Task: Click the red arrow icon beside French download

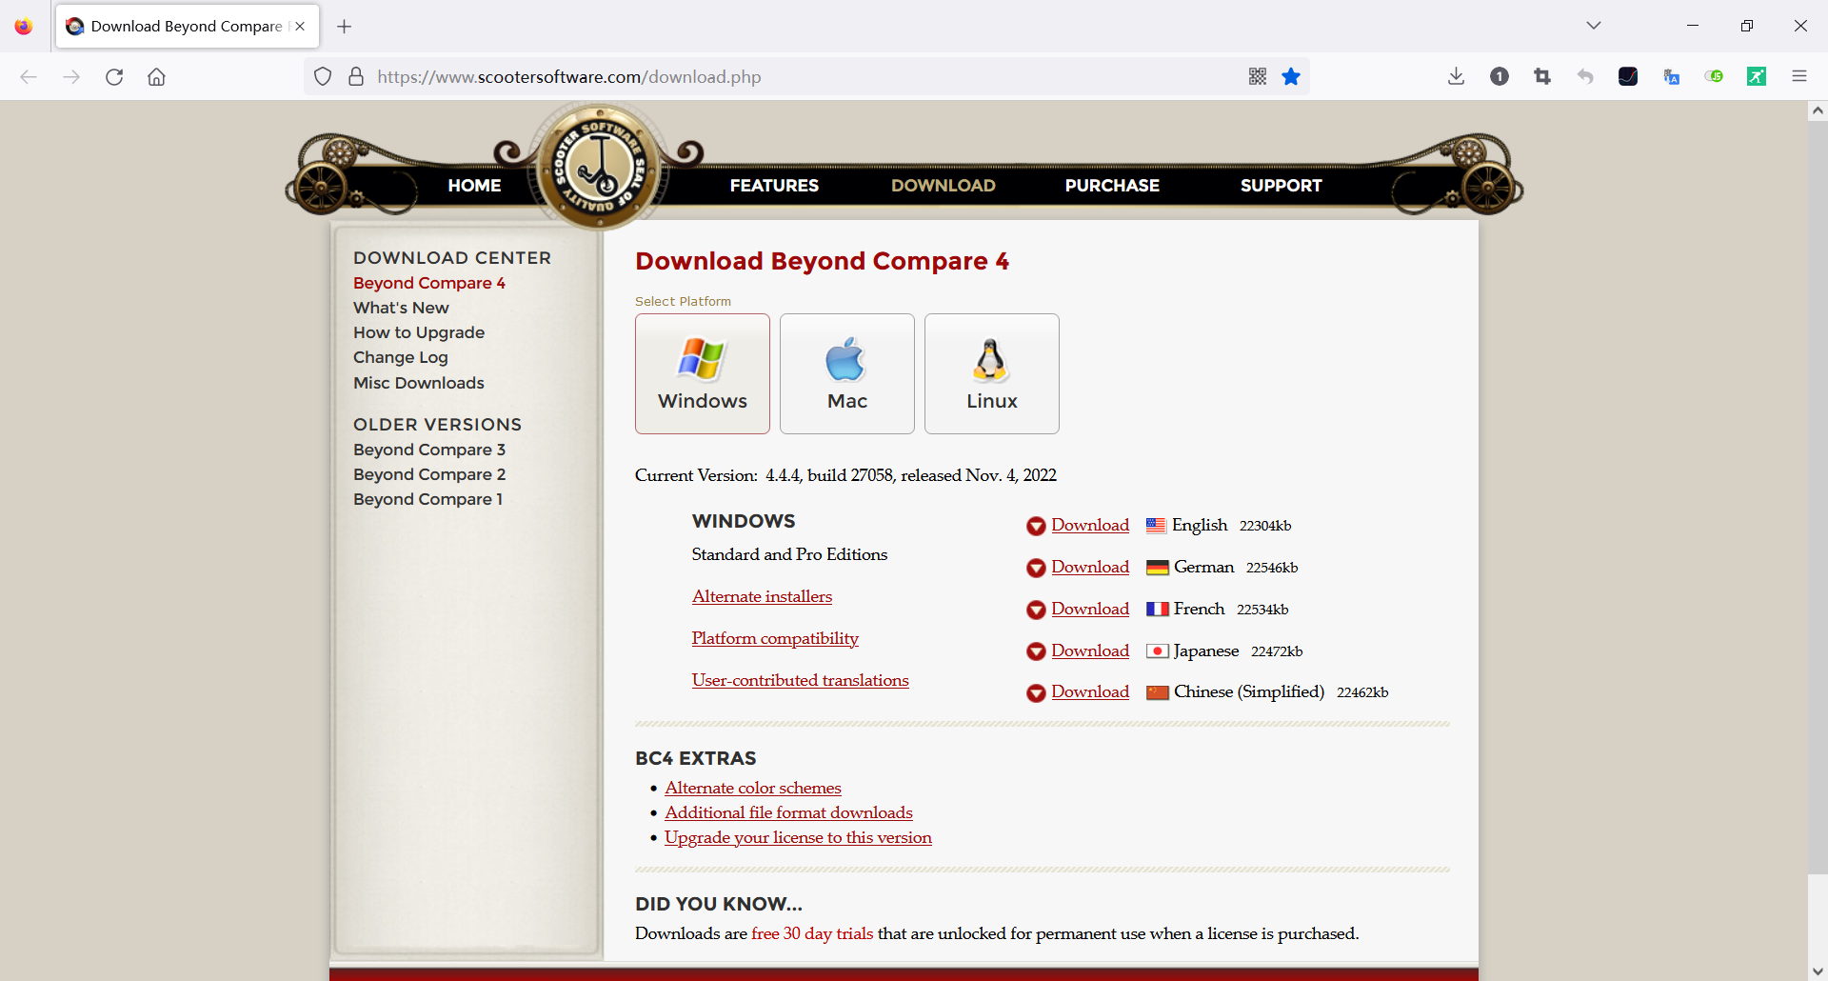Action: [x=1036, y=610]
